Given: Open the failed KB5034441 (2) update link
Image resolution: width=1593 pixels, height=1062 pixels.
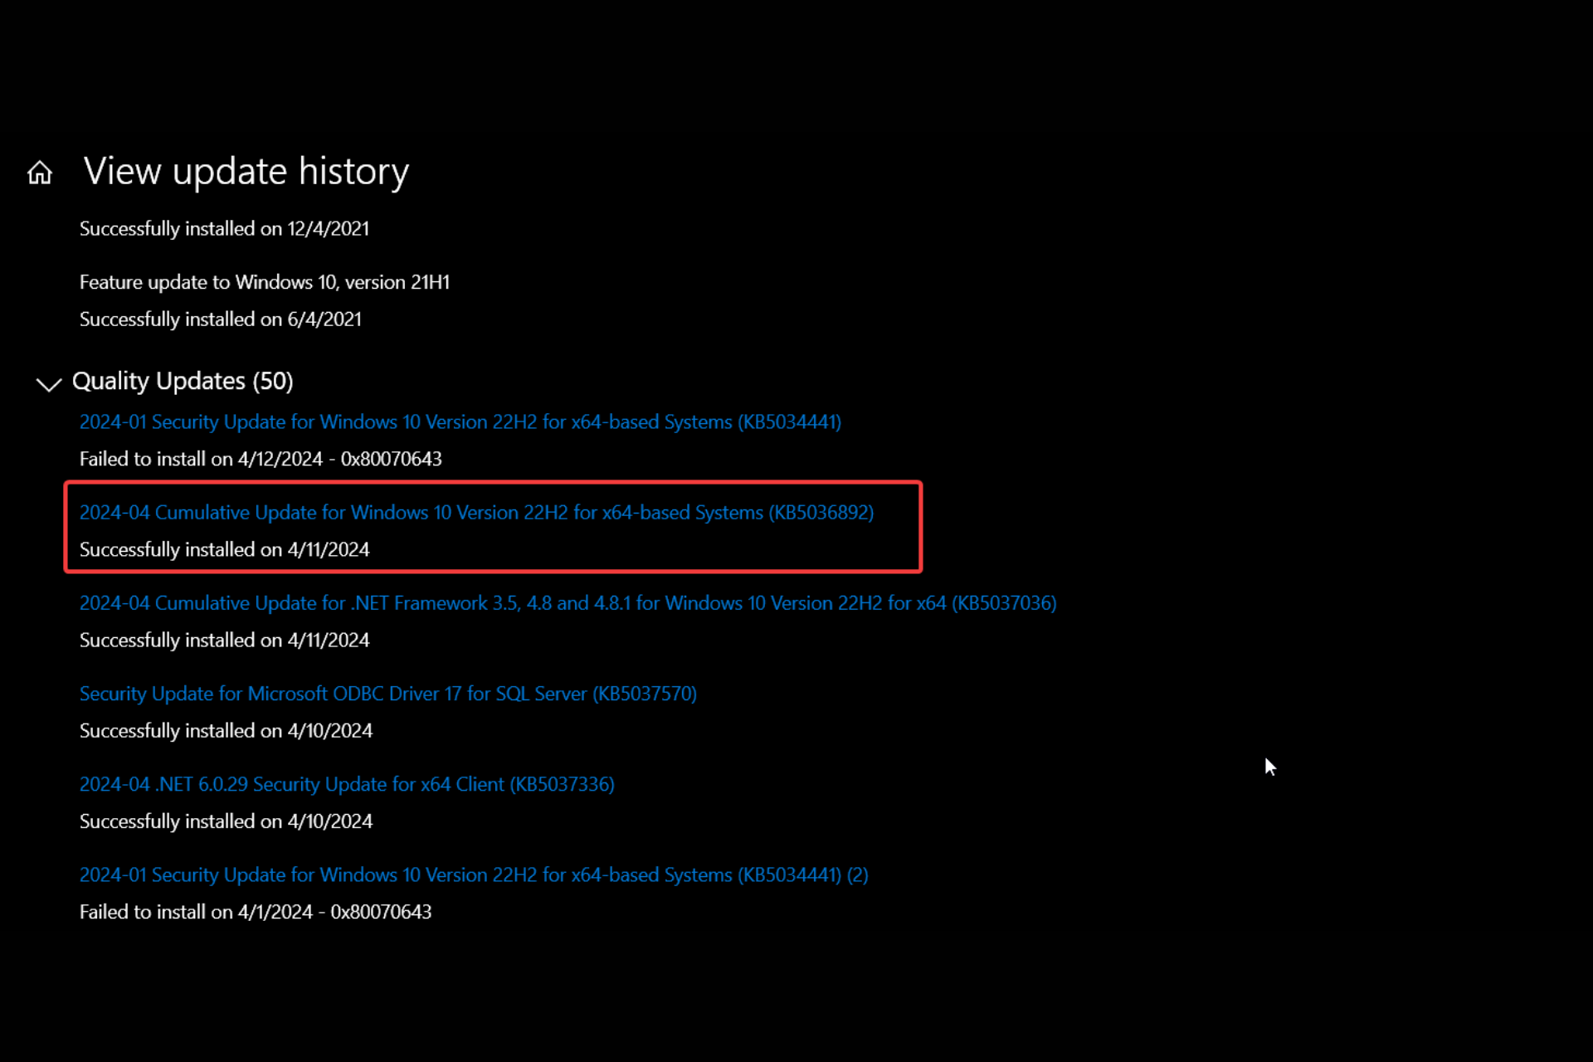Looking at the screenshot, I should pyautogui.click(x=473, y=874).
